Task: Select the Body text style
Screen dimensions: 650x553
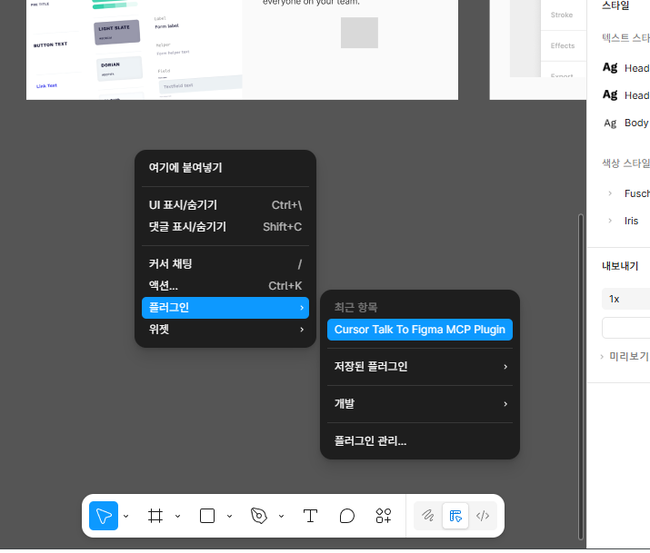Action: (626, 123)
